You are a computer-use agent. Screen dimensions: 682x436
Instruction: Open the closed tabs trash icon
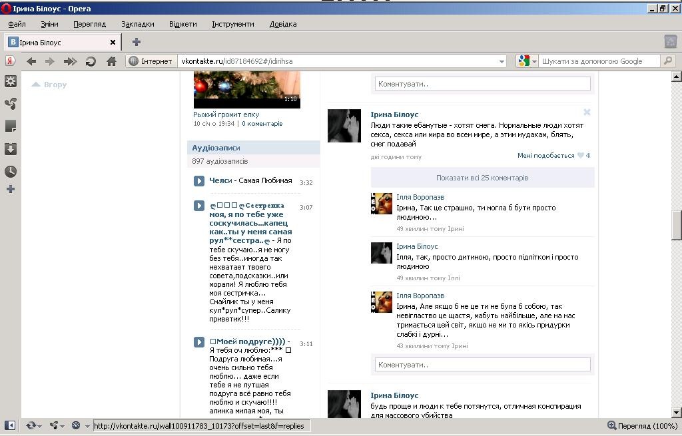point(670,41)
